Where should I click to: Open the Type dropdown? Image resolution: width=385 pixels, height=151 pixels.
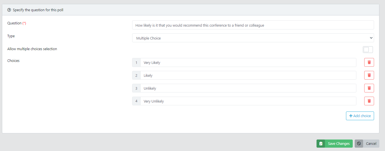(x=253, y=38)
